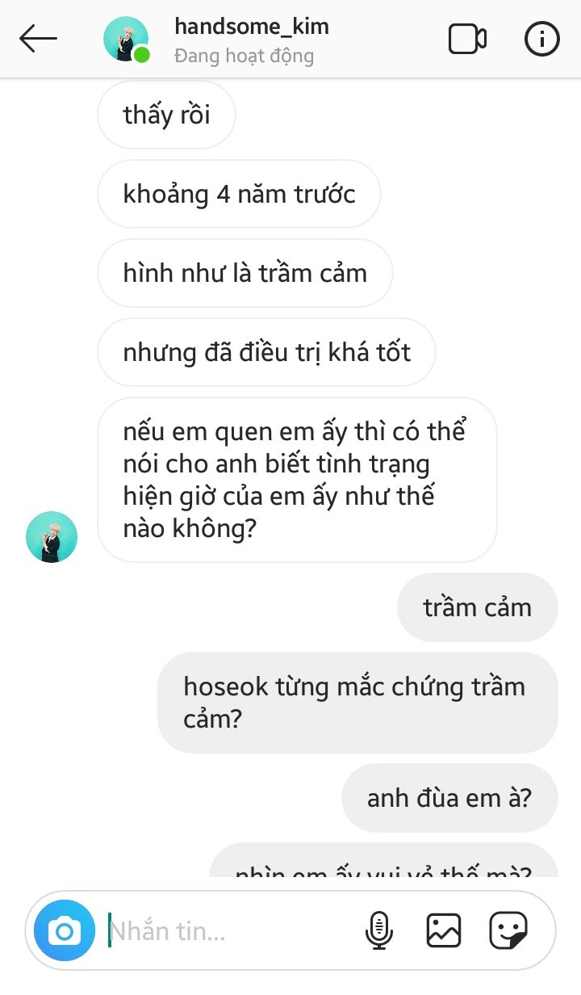Tap the 'nhưng đã điều trị khá tốt' bubble
This screenshot has height=995, width=581.
coord(267,352)
